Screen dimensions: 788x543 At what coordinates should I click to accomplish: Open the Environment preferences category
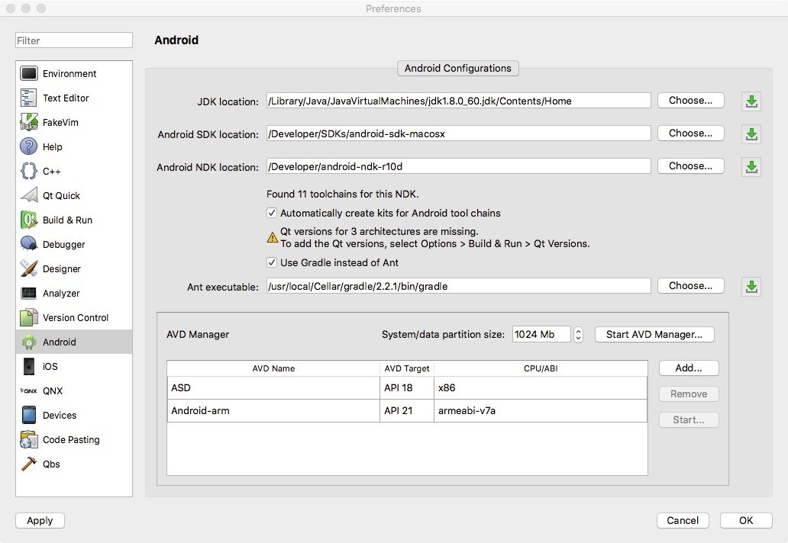74,74
